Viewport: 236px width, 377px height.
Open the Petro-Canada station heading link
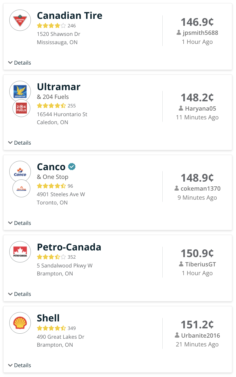[69, 247]
